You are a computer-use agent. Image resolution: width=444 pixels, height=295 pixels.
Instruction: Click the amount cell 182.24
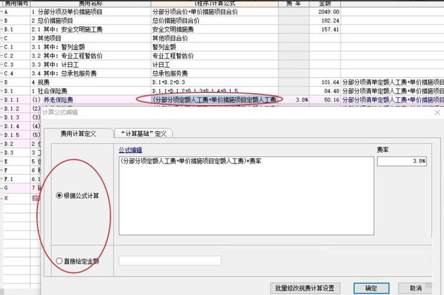[325, 21]
